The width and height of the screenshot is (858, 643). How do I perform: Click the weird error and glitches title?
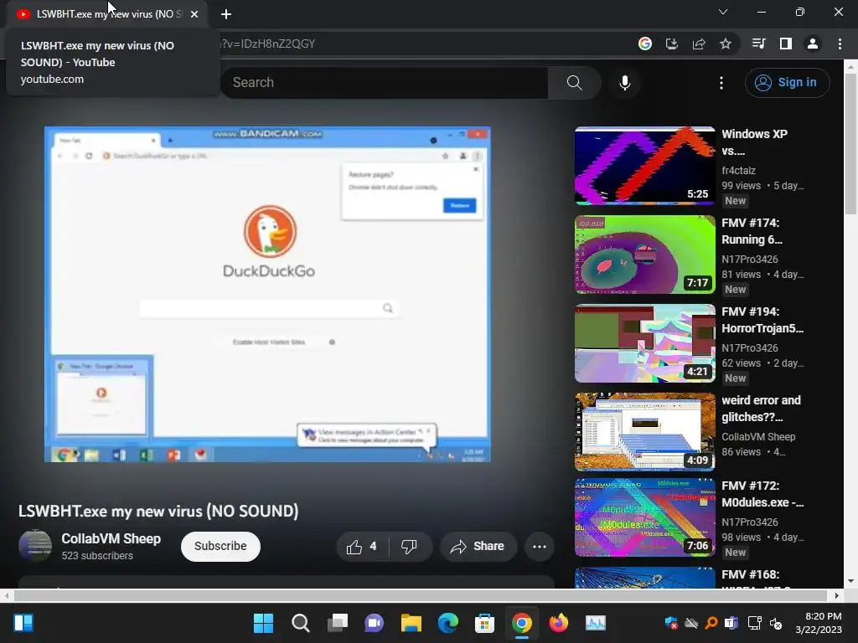761,409
